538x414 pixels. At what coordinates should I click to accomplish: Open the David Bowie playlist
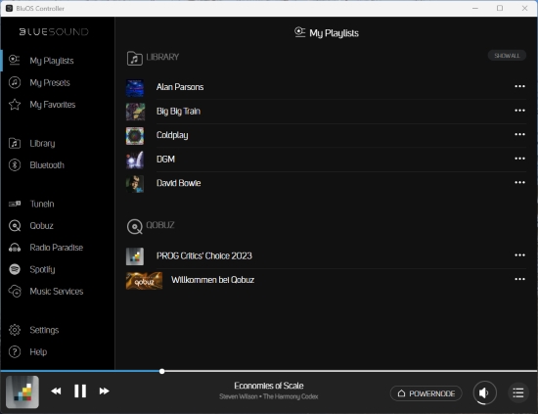[178, 183]
